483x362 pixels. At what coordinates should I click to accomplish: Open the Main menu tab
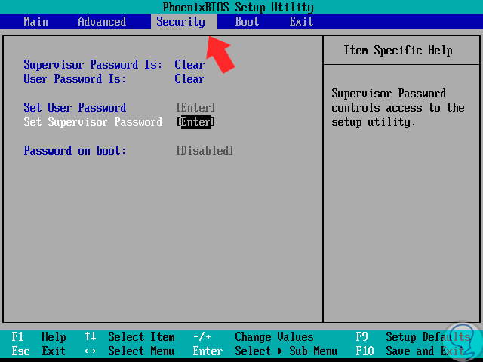coord(35,22)
